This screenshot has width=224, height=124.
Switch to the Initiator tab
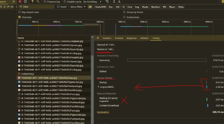tap(144, 38)
